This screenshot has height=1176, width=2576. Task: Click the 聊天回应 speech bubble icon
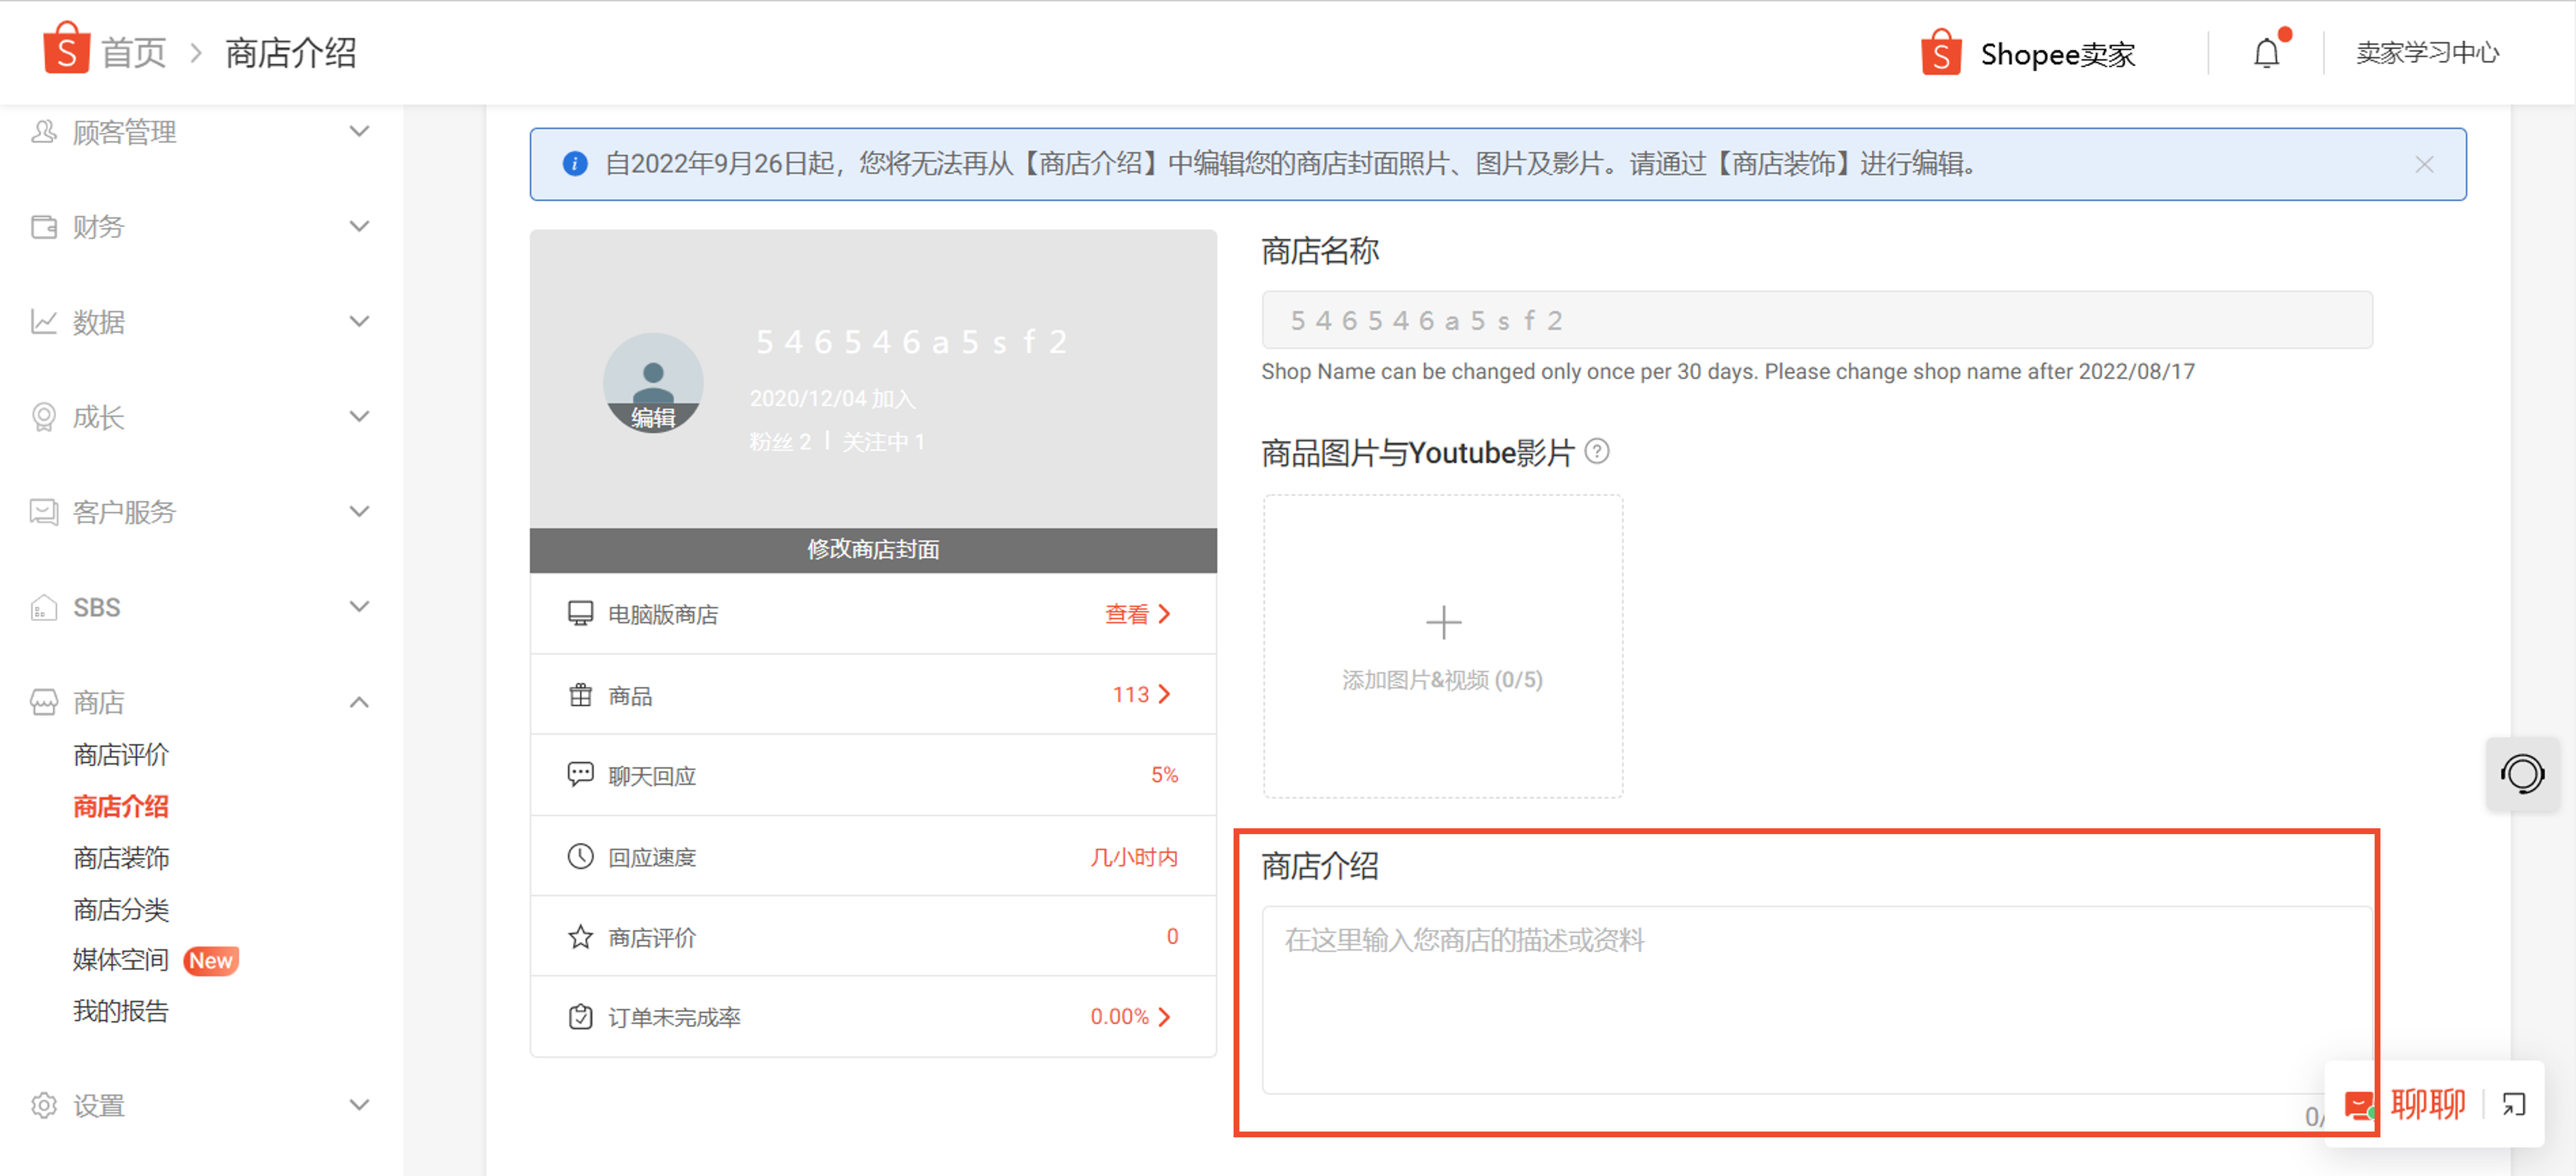pyautogui.click(x=580, y=775)
